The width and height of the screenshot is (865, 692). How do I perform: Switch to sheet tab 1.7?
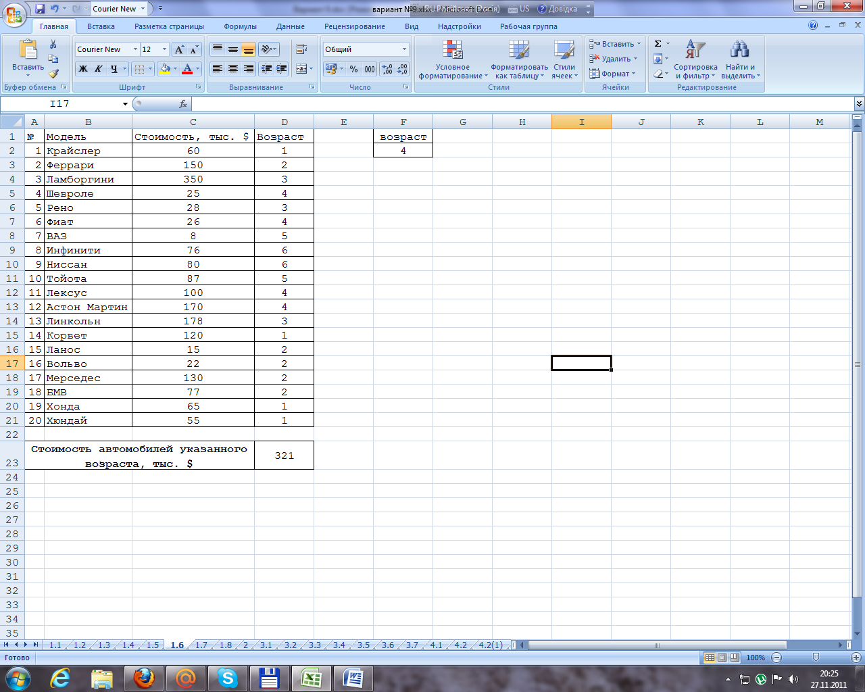[x=201, y=645]
